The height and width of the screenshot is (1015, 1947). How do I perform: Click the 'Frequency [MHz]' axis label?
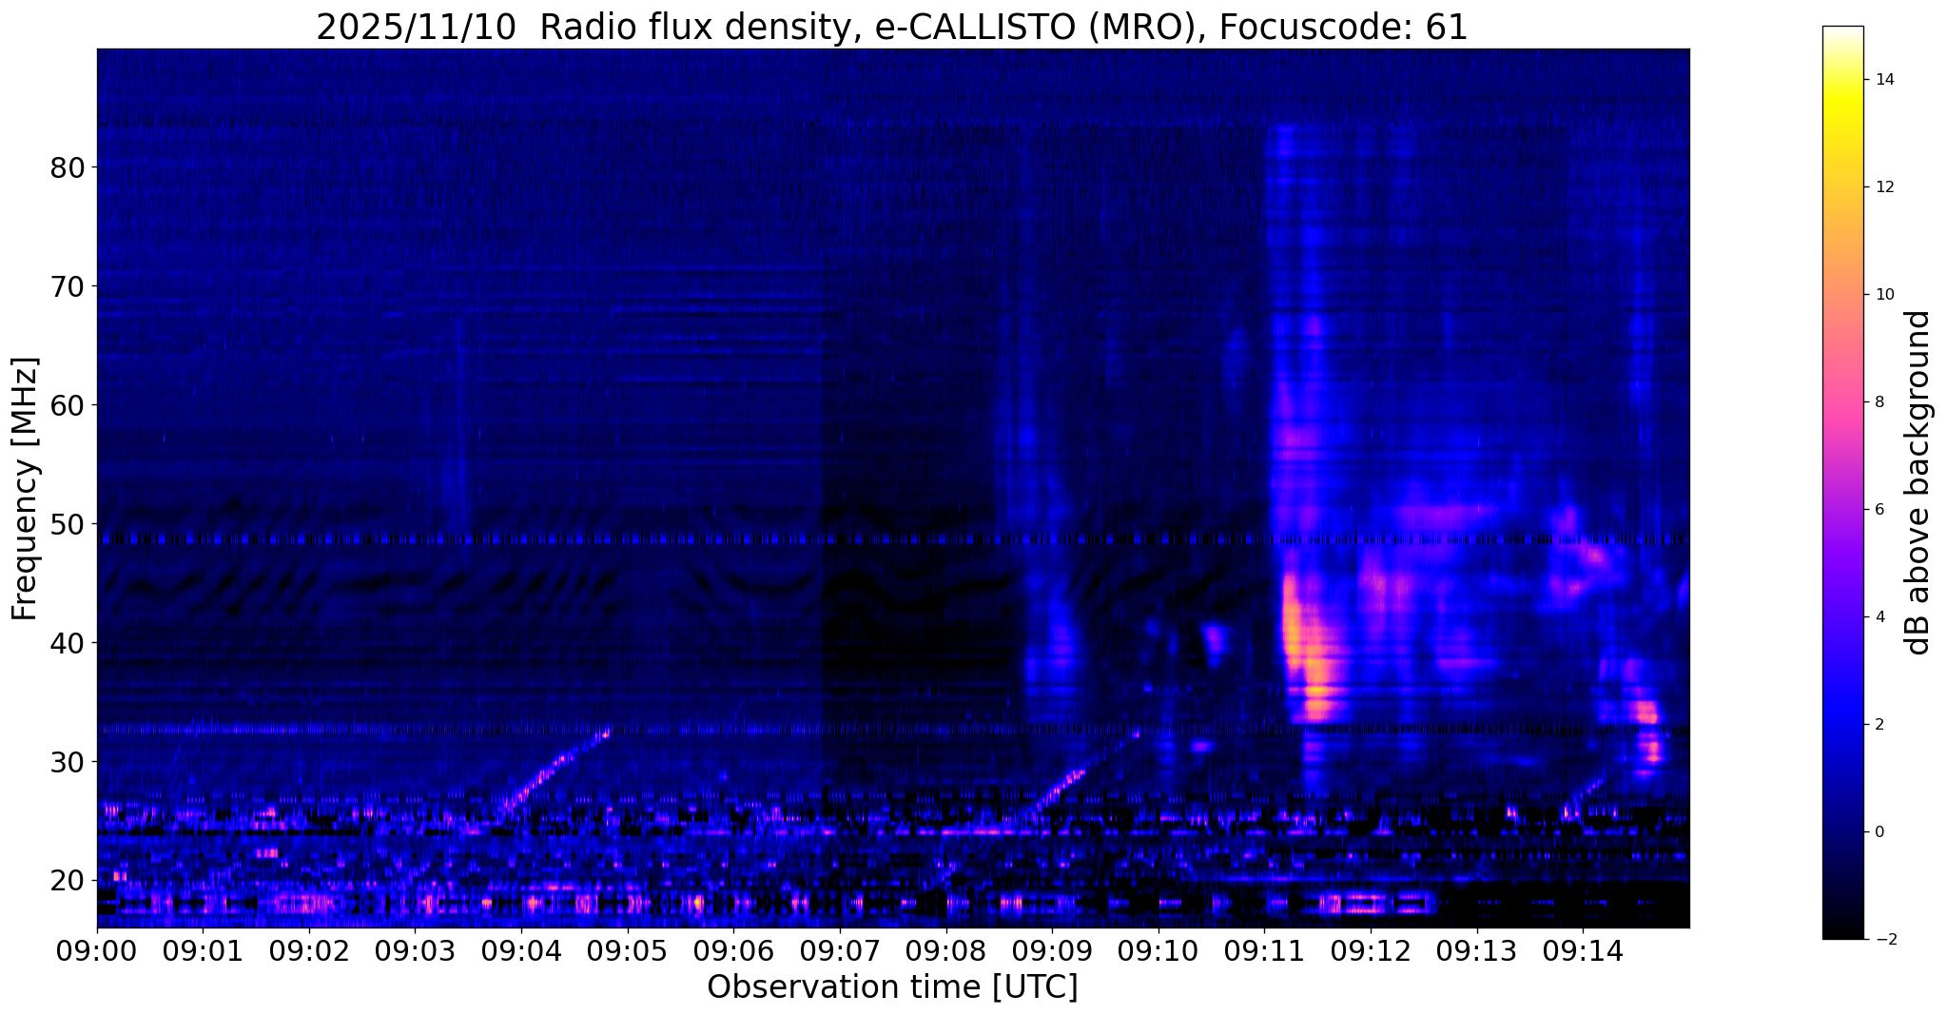click(x=26, y=488)
